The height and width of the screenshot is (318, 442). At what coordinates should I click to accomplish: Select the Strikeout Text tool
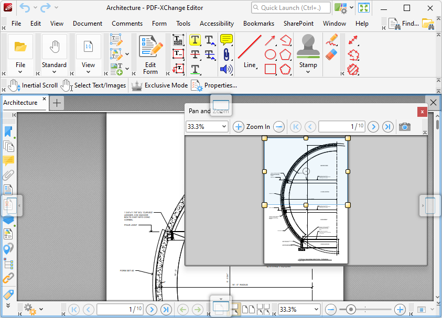(195, 54)
